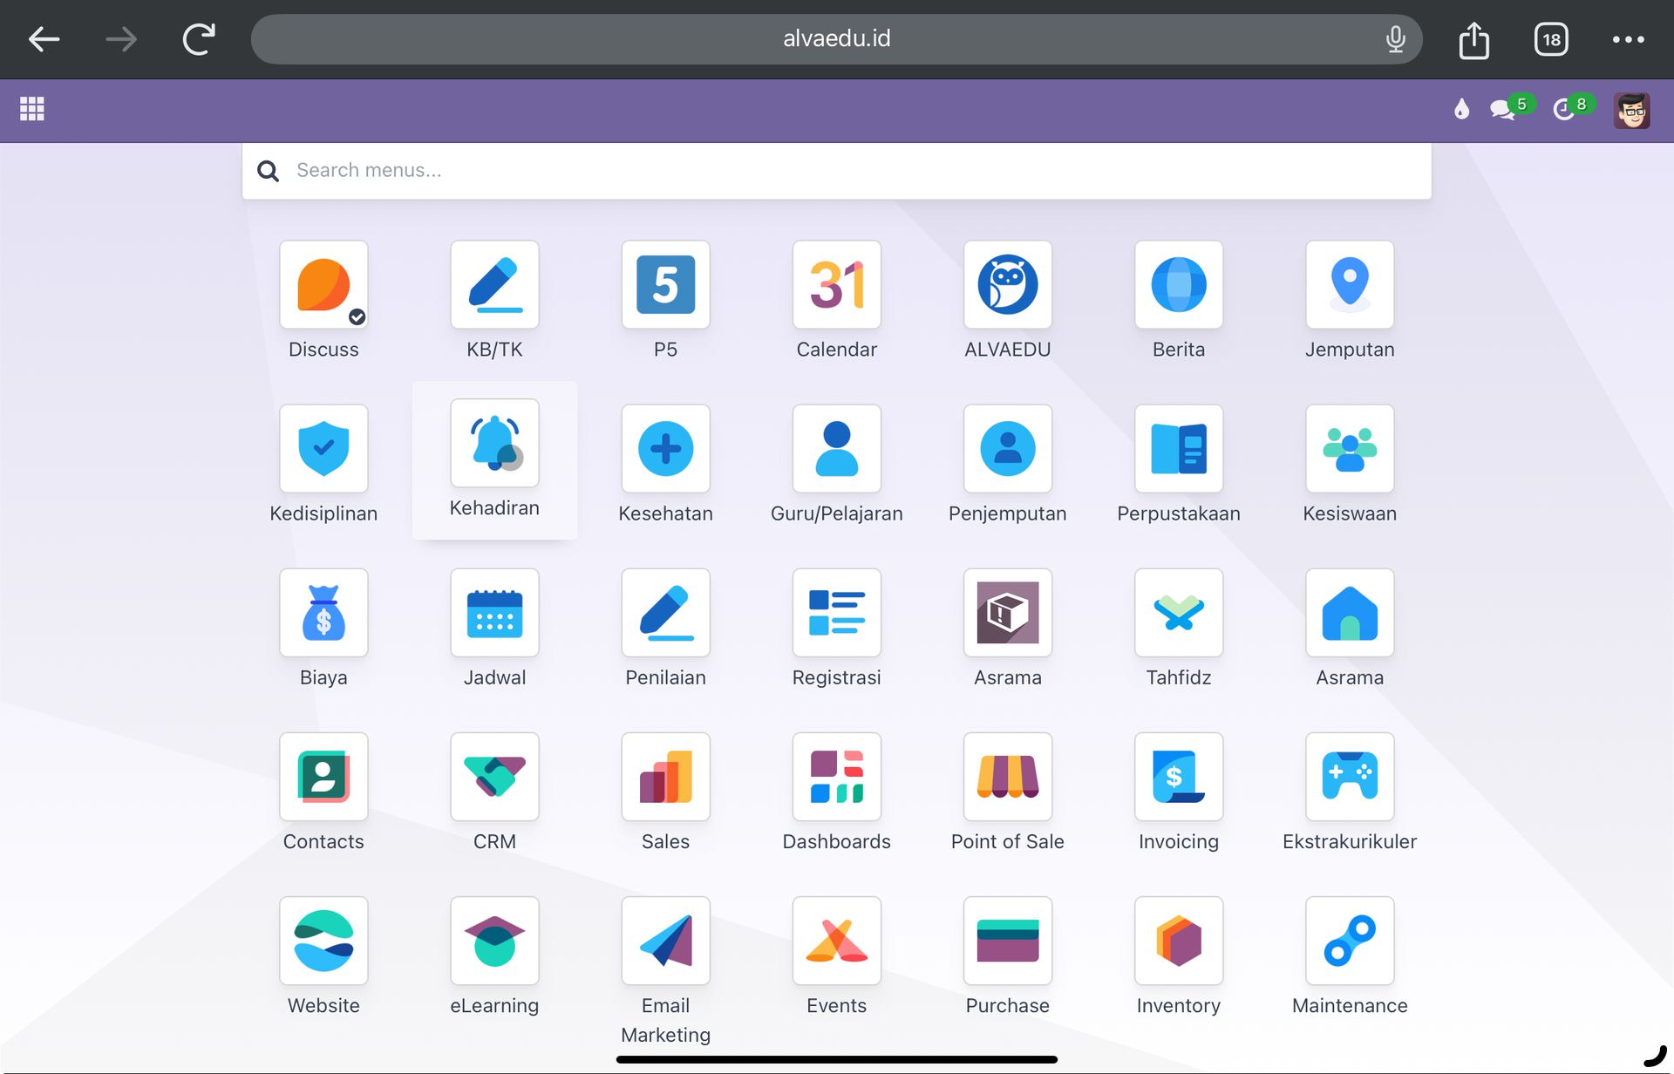This screenshot has height=1074, width=1674.
Task: Click the droplet icon in purple bar
Action: (x=1462, y=109)
